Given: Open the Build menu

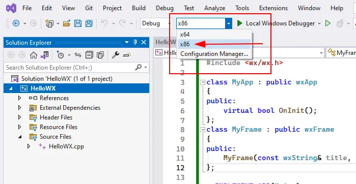Looking at the screenshot, I should coord(139,8).
